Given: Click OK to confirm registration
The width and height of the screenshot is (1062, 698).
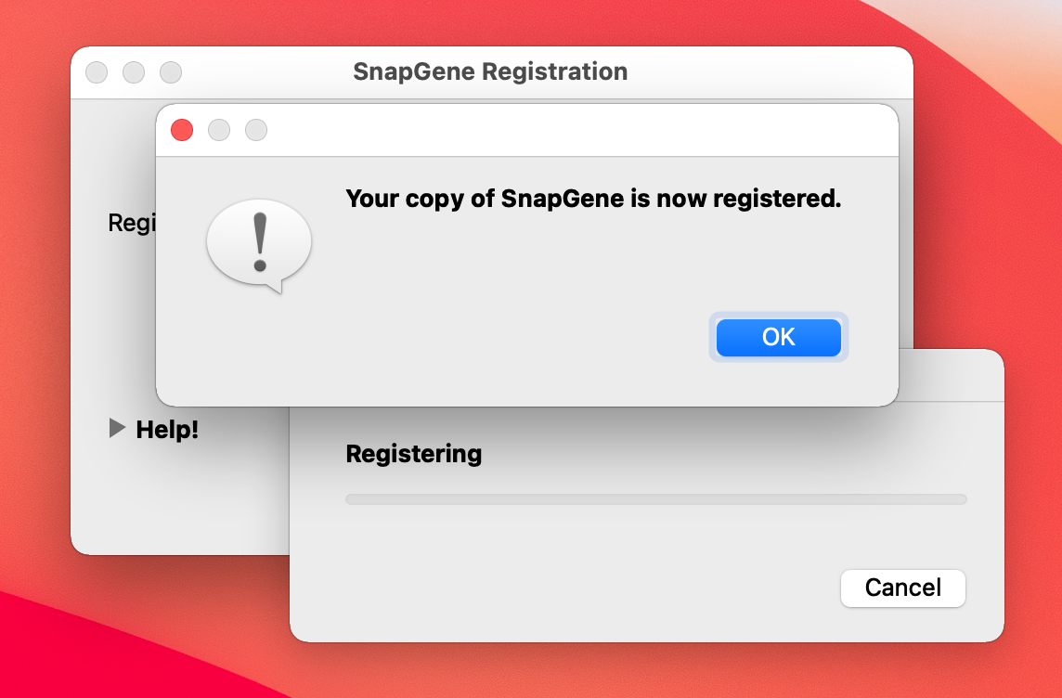Looking at the screenshot, I should click(x=778, y=337).
